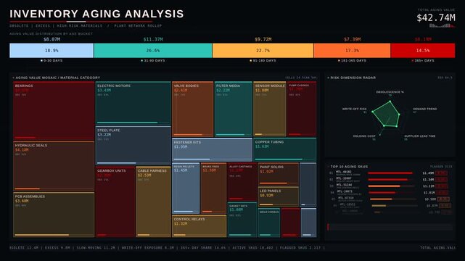Open the Brake Pads treemap tile
Screen dimensions: 465x261
tap(213, 188)
